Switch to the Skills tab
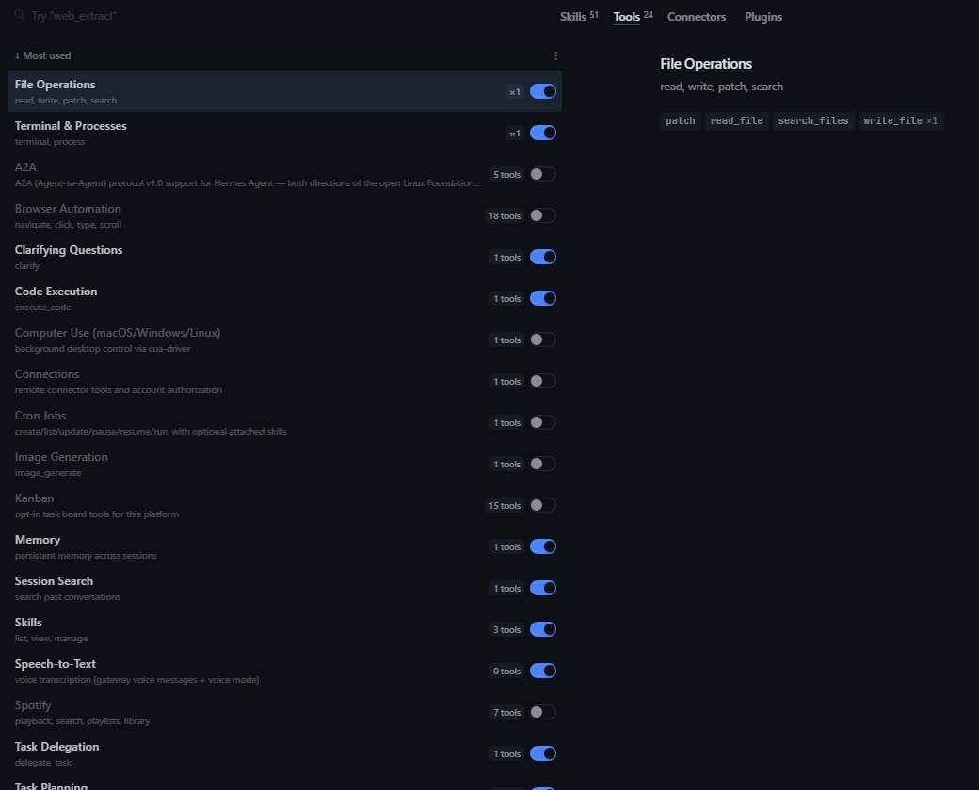The image size is (979, 790). pyautogui.click(x=579, y=17)
